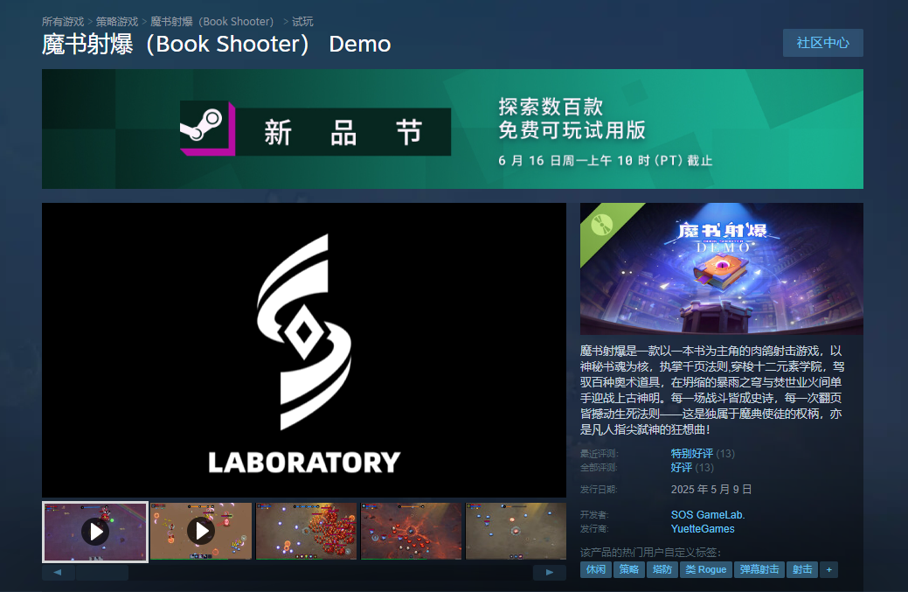
Task: Open the 所有游戏 breadcrumb link
Action: [63, 22]
